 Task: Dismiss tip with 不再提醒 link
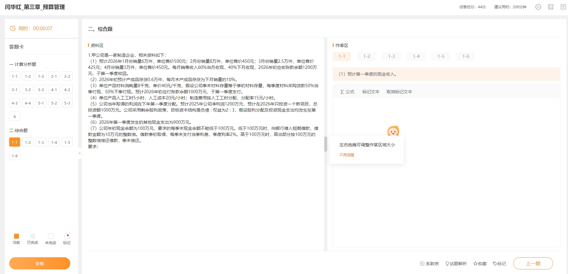(x=346, y=155)
